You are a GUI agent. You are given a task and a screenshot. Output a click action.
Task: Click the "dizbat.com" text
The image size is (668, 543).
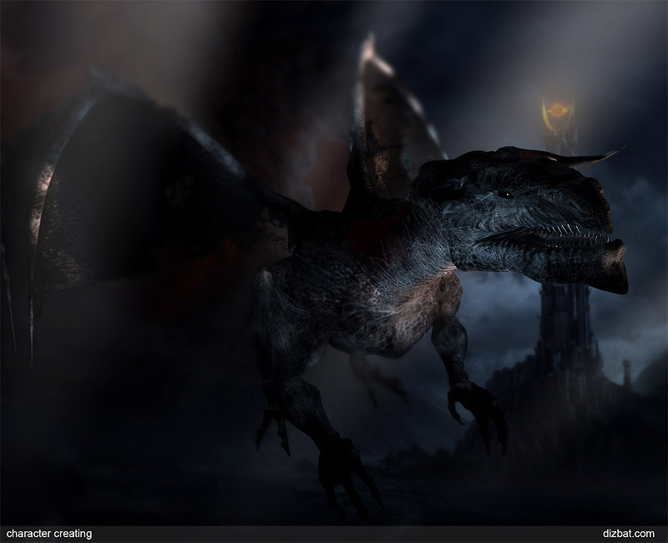pyautogui.click(x=629, y=534)
